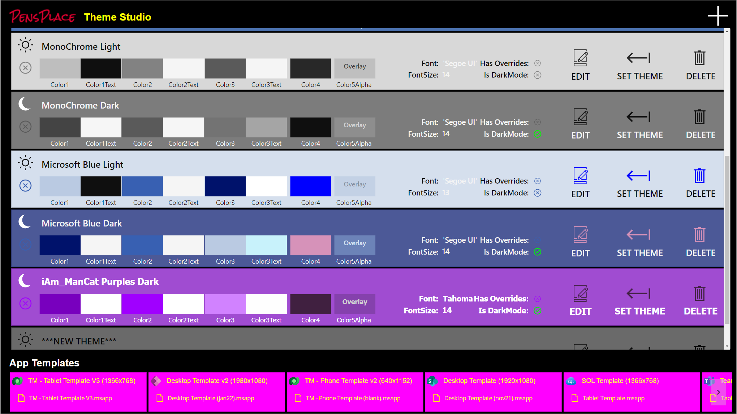
Task: Click trash icon for MonoChrome Dark theme
Action: click(699, 117)
